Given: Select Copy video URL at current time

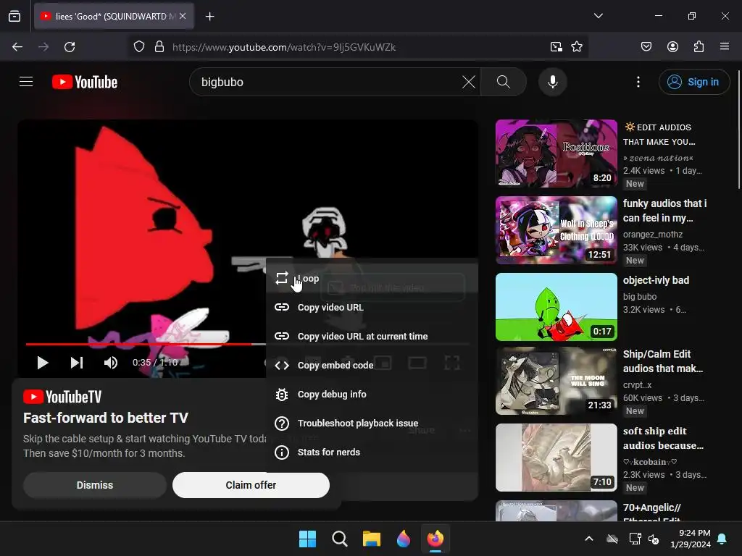Looking at the screenshot, I should [372, 336].
